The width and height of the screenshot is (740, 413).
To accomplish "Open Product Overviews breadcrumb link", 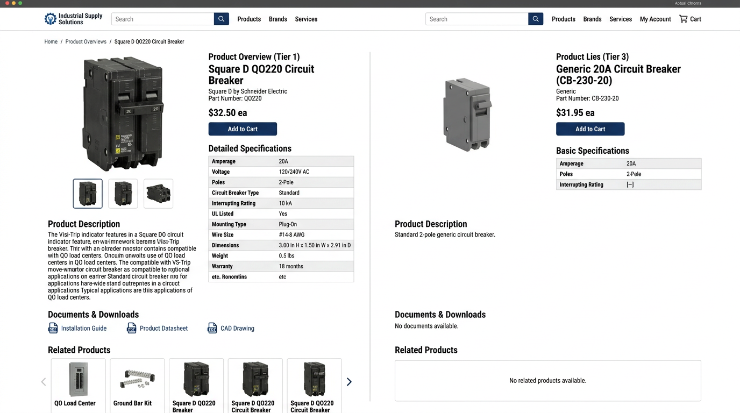I will click(86, 41).
